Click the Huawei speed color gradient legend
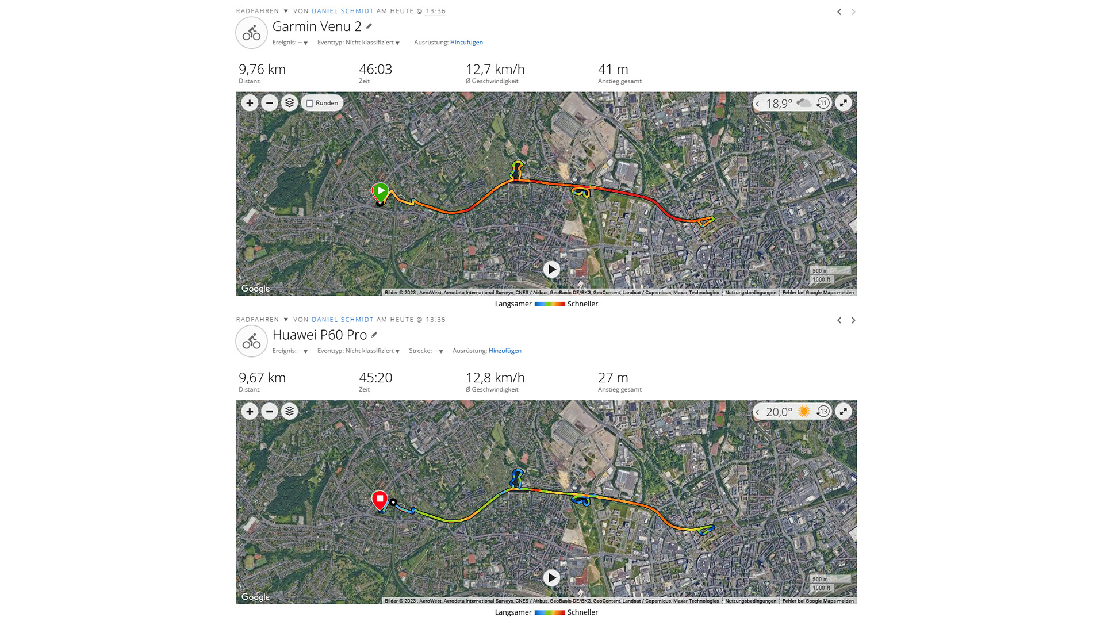This screenshot has width=1104, height=621. click(550, 612)
